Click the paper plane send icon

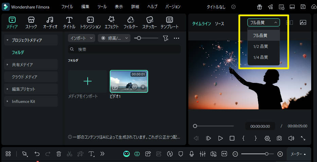pos(270,7)
